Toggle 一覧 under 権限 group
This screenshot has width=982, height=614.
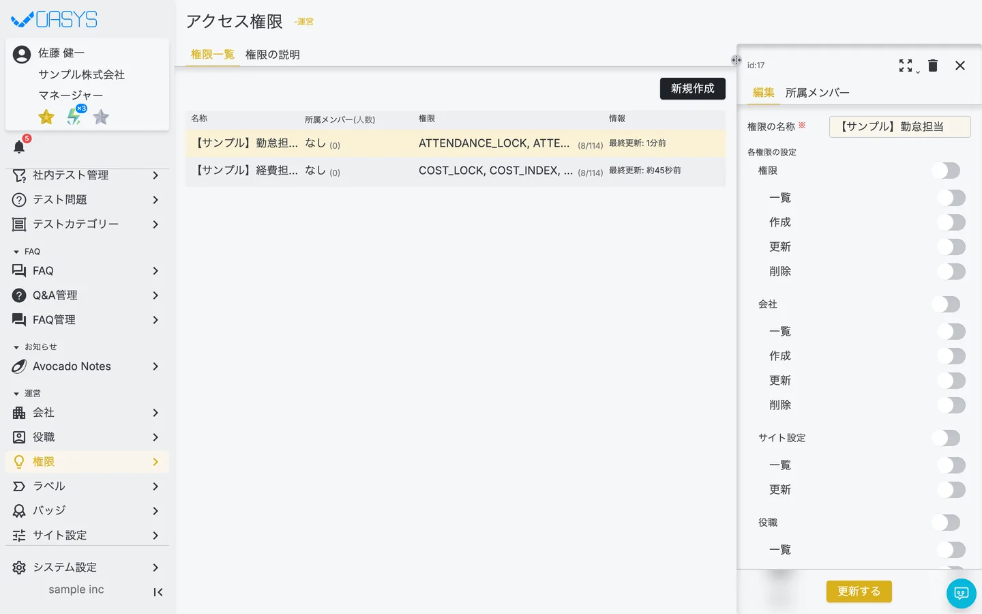click(x=952, y=198)
